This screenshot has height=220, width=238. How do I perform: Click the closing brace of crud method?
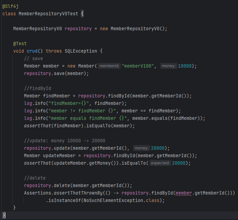15,208
